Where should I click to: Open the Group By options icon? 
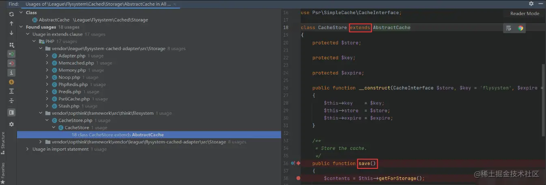[x=11, y=45]
